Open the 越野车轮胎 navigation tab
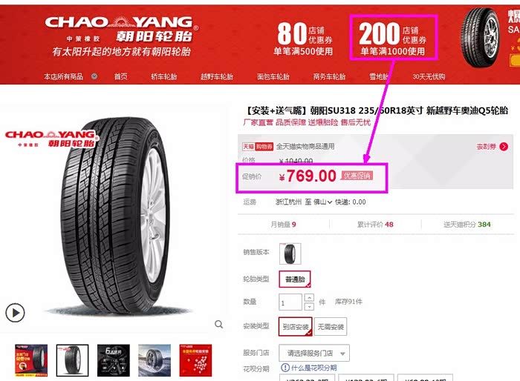Viewport: 520px width, 381px height. tap(217, 76)
